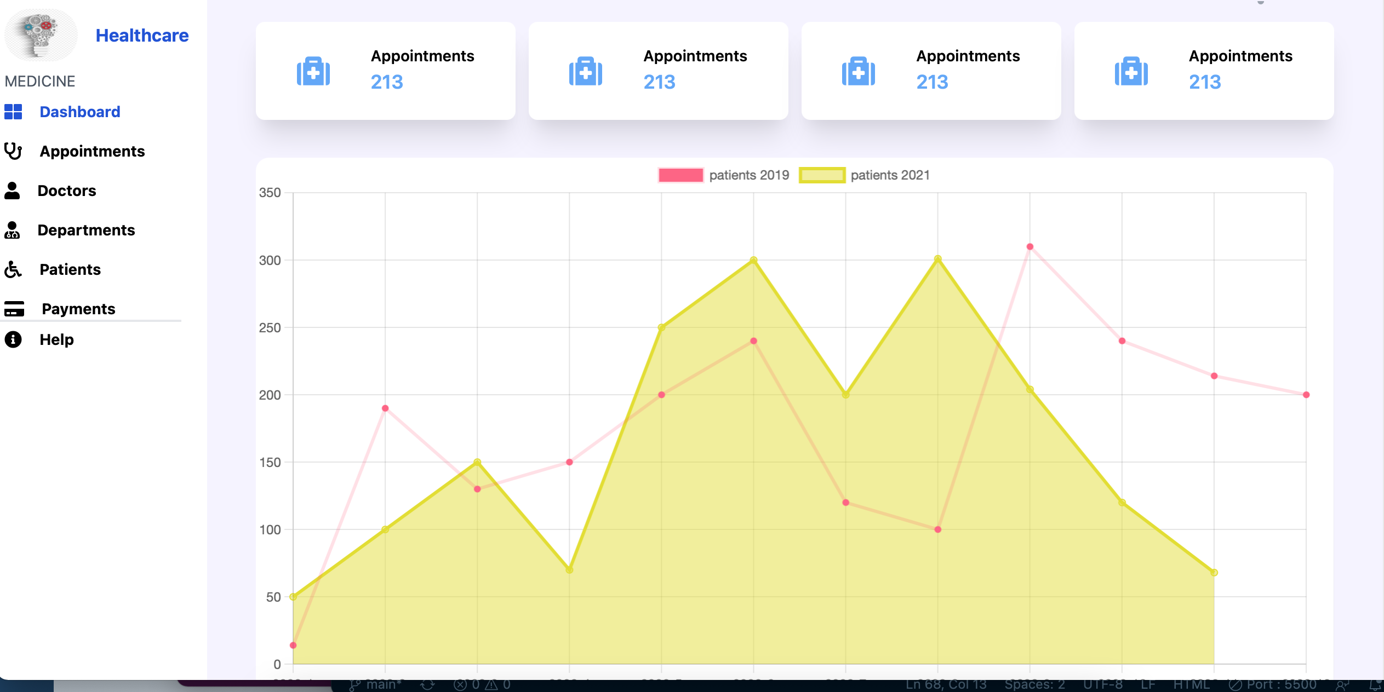Open the Appointments sidebar menu item
This screenshot has height=692, width=1384.
click(x=92, y=151)
